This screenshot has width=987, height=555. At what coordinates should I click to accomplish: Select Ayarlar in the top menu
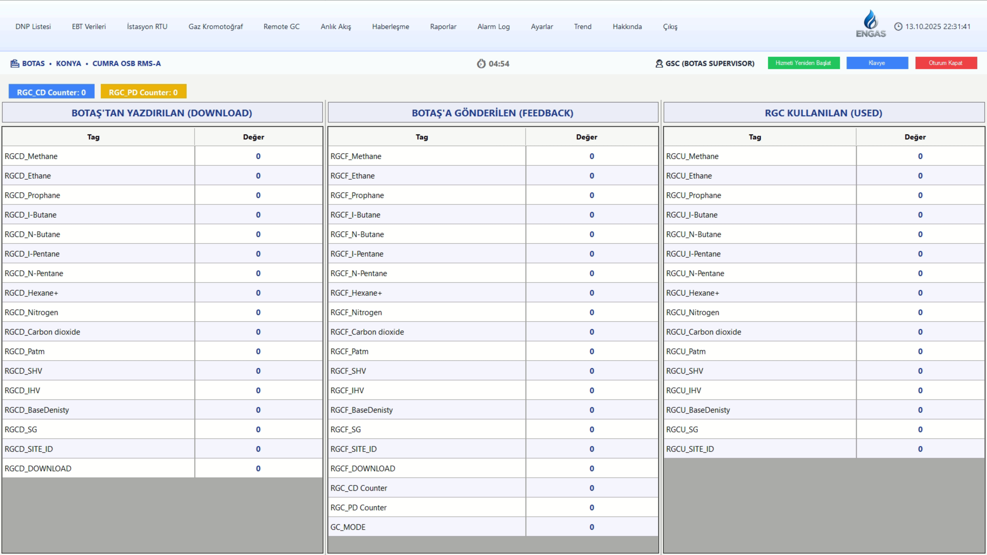click(542, 26)
